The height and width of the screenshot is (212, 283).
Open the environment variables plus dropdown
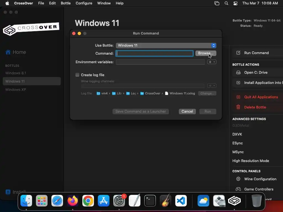coord(212,62)
